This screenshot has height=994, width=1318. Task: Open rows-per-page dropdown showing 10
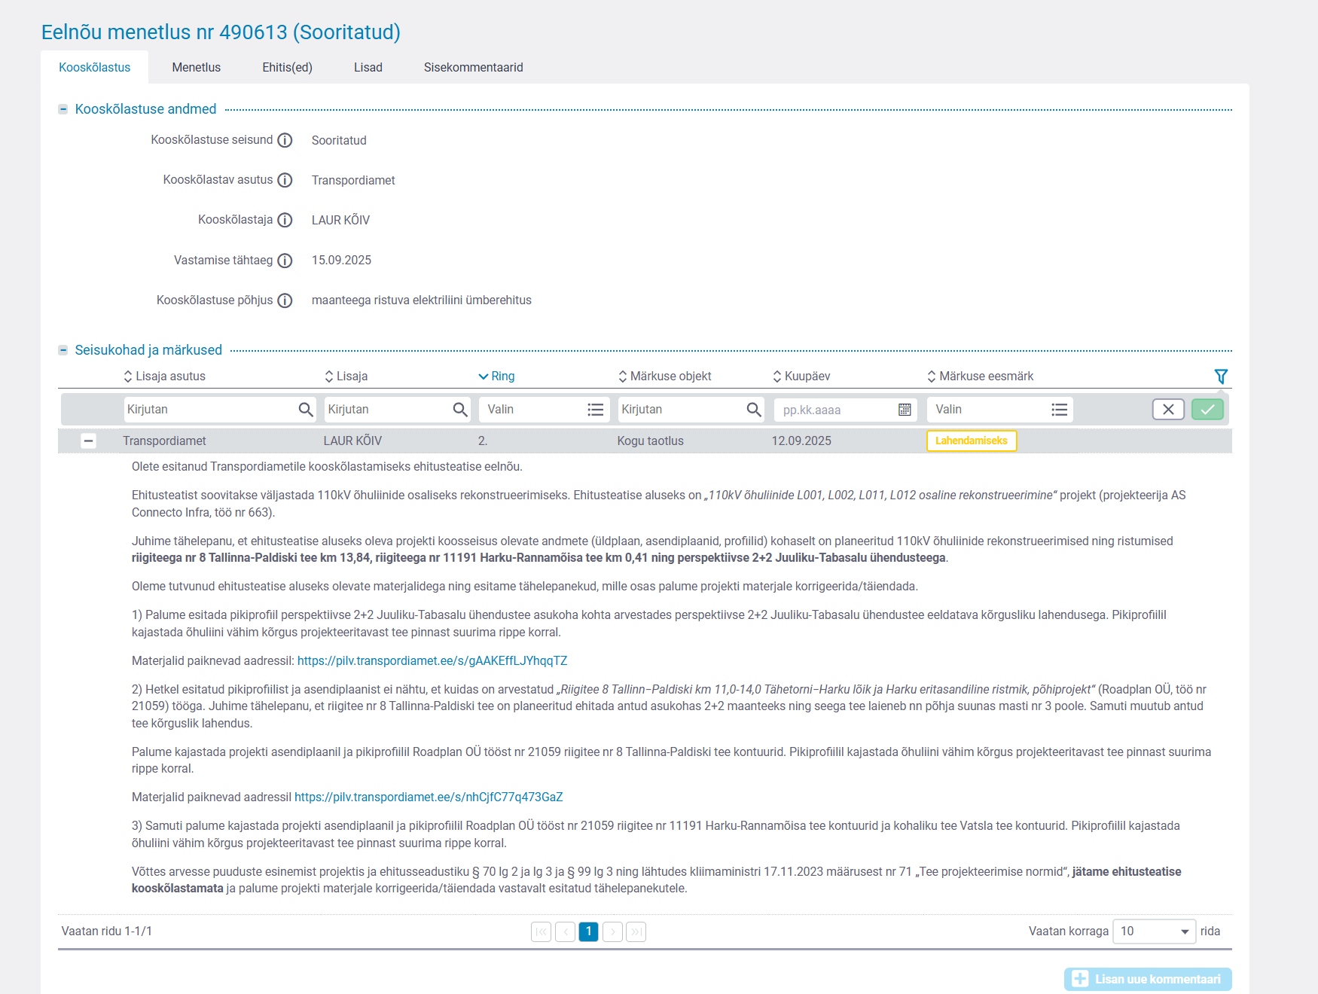[x=1154, y=931]
